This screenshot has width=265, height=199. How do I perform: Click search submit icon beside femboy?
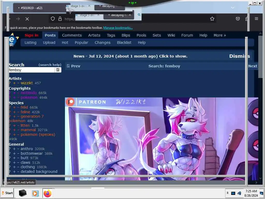pyautogui.click(x=58, y=70)
